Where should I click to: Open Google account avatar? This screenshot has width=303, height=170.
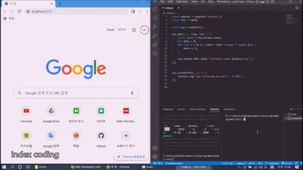[x=144, y=30]
